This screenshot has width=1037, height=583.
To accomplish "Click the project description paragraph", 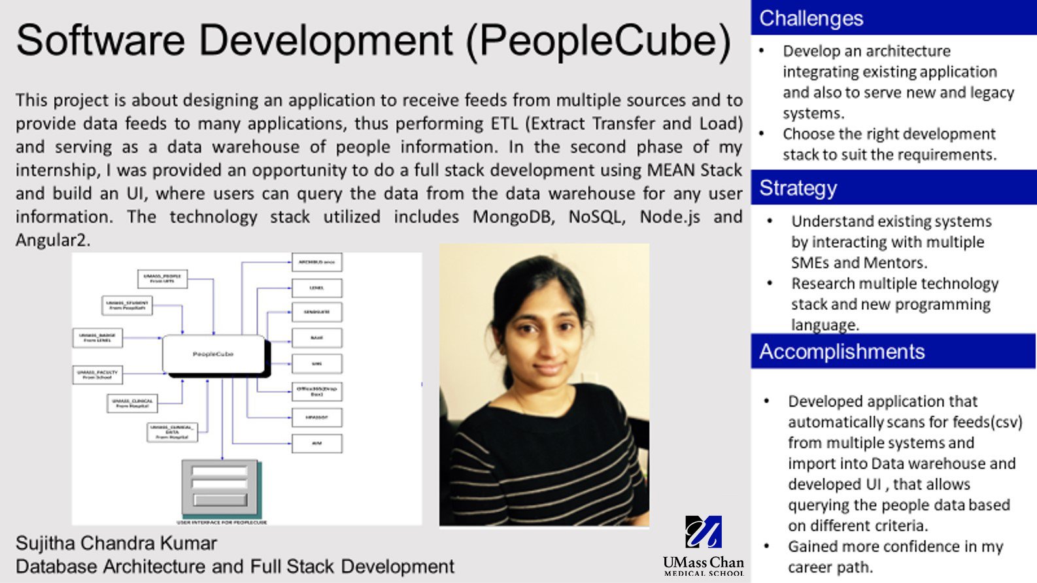I will (x=379, y=170).
